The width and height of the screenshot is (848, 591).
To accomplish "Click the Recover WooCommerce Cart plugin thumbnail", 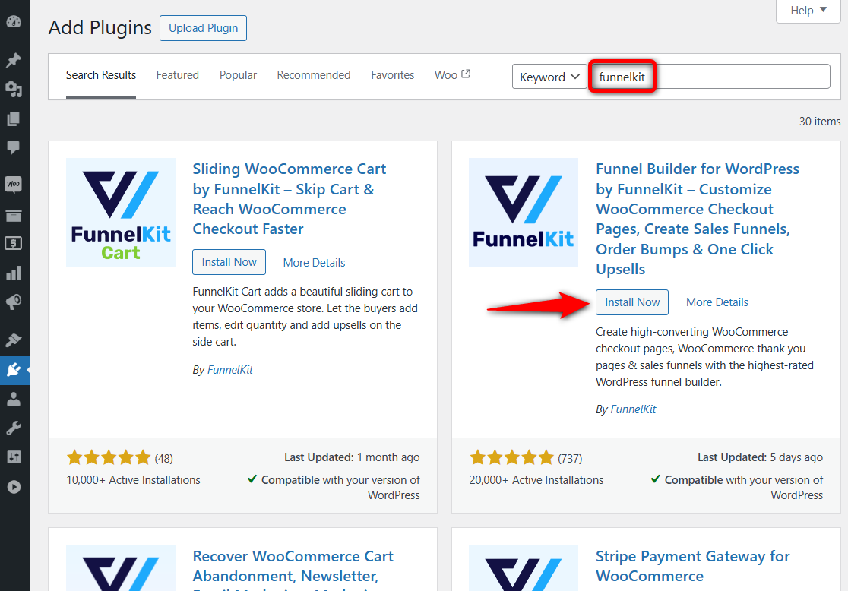I will [121, 567].
